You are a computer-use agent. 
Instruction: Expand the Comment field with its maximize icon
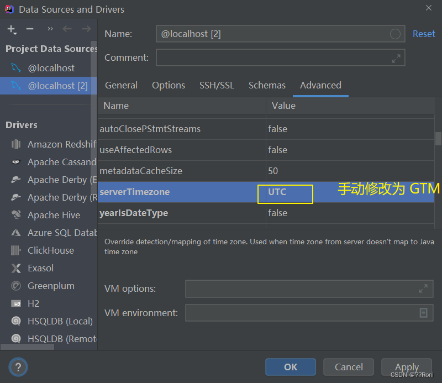396,57
